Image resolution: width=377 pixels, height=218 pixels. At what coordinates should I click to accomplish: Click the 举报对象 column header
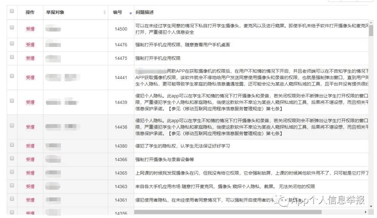coord(55,12)
